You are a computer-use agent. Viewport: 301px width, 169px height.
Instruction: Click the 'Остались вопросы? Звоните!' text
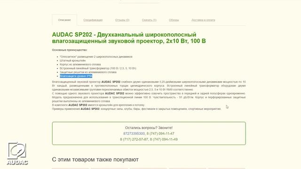[149, 128]
